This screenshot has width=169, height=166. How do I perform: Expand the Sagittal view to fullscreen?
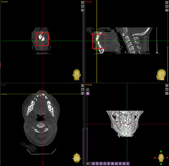(x=167, y=2)
